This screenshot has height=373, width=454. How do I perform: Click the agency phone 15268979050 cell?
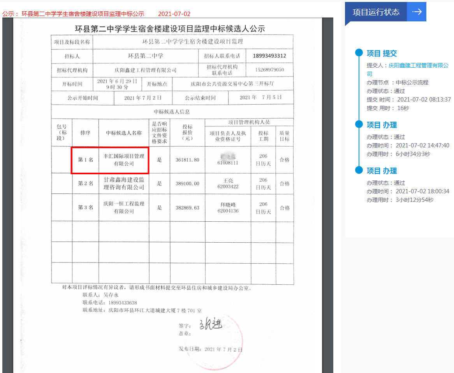point(269,70)
